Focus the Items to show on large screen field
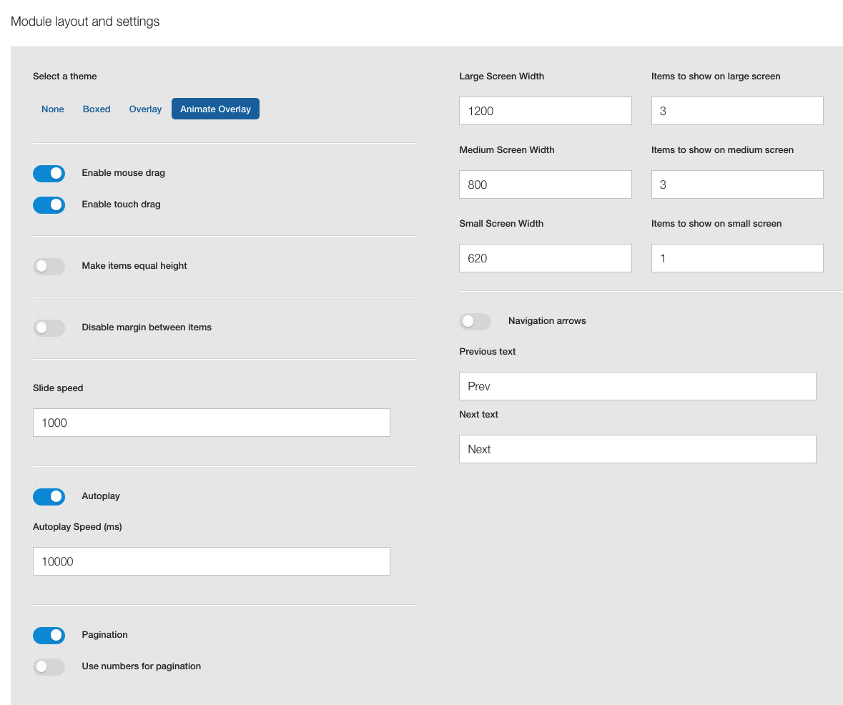 tap(737, 111)
